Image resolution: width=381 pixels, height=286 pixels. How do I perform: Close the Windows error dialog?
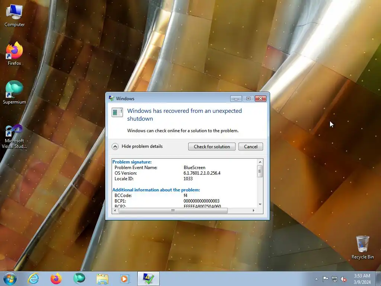(260, 98)
